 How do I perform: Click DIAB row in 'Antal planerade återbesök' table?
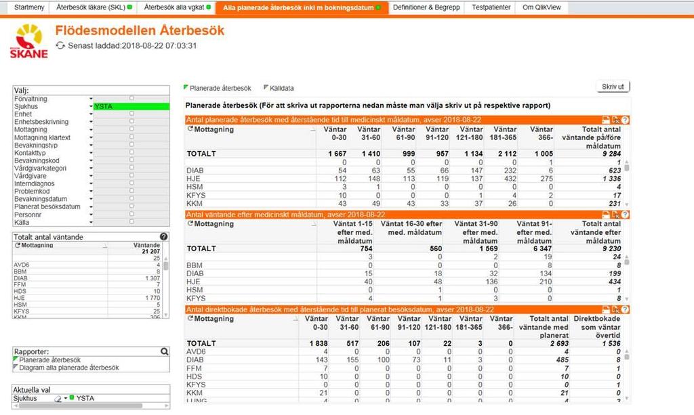404,170
